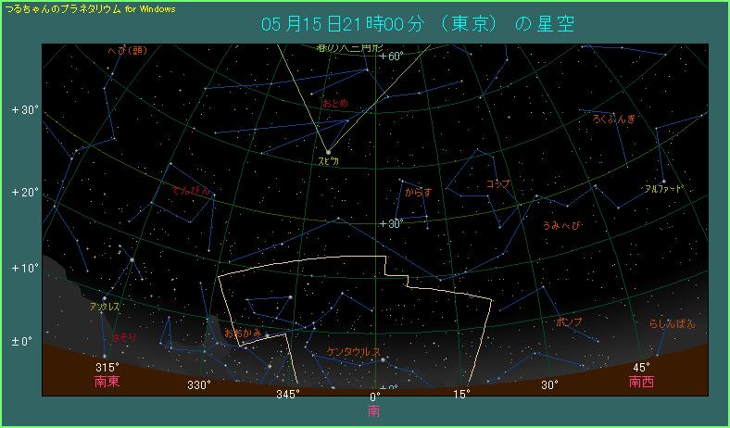Image resolution: width=730 pixels, height=428 pixels.
Task: Click the Alphard (アルファード) star label
Action: (663, 188)
